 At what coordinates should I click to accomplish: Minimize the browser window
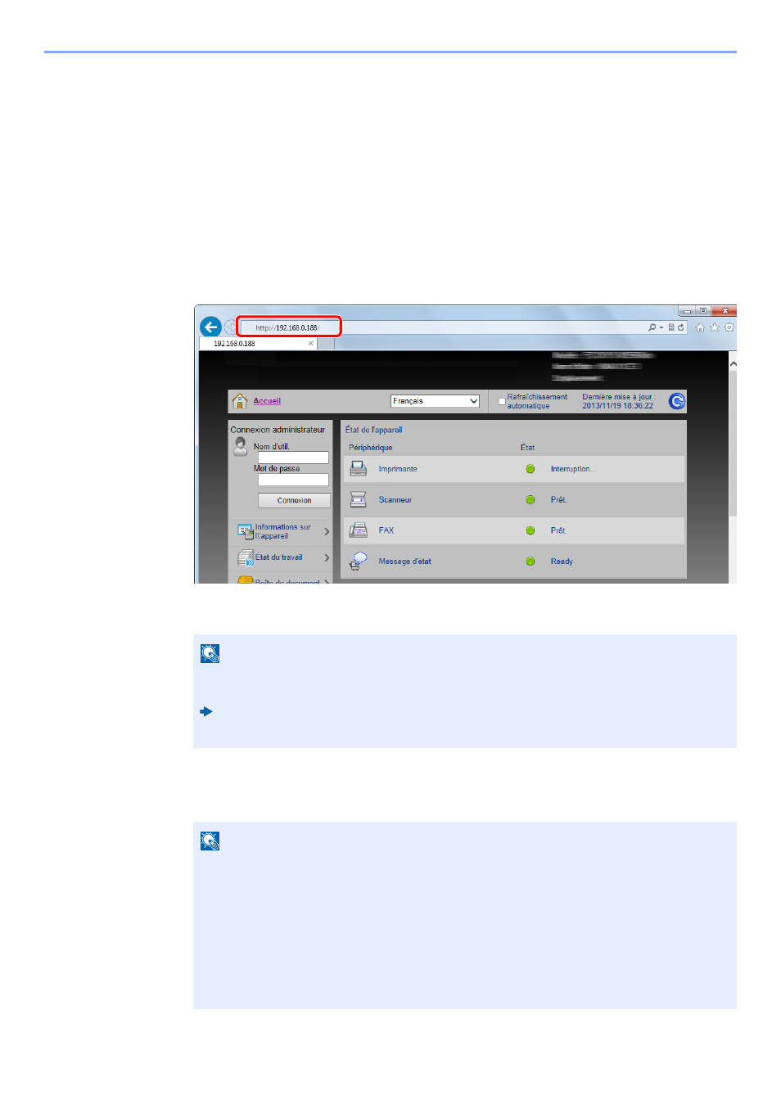[x=687, y=311]
